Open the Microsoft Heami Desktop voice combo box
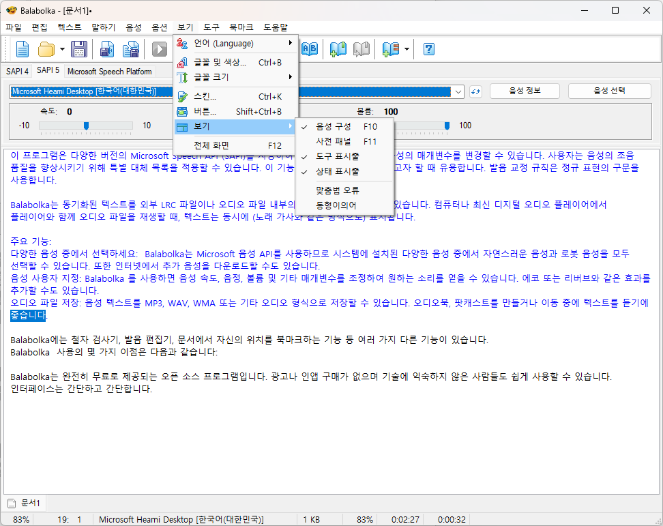Screen dimensions: 663x526 click(237, 91)
